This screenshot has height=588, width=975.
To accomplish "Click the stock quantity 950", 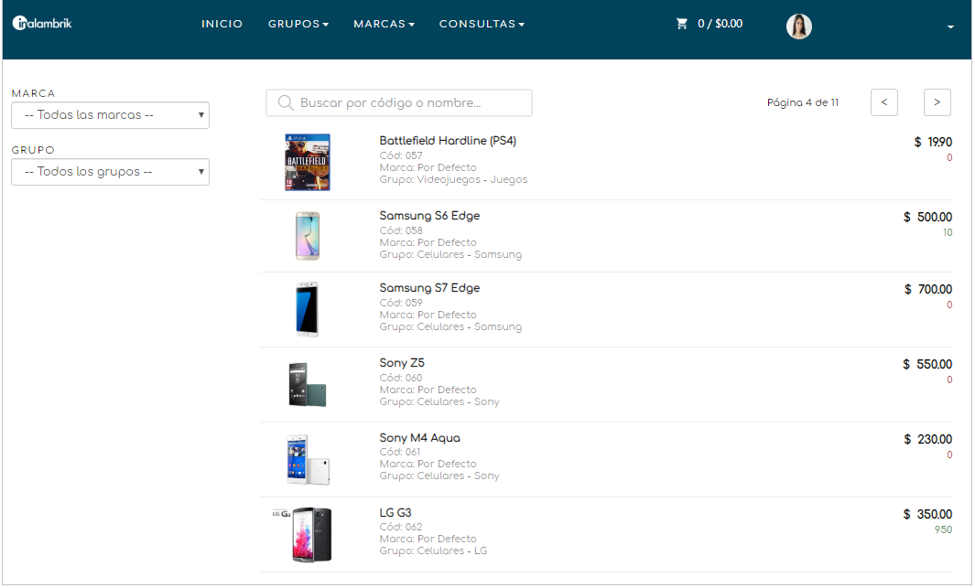I will pyautogui.click(x=943, y=530).
